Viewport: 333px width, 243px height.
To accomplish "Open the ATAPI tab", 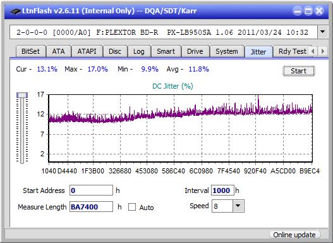I will [x=87, y=51].
